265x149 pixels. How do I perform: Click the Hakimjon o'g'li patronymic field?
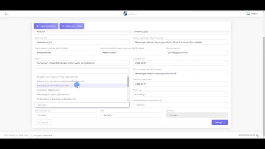[x=82, y=42]
